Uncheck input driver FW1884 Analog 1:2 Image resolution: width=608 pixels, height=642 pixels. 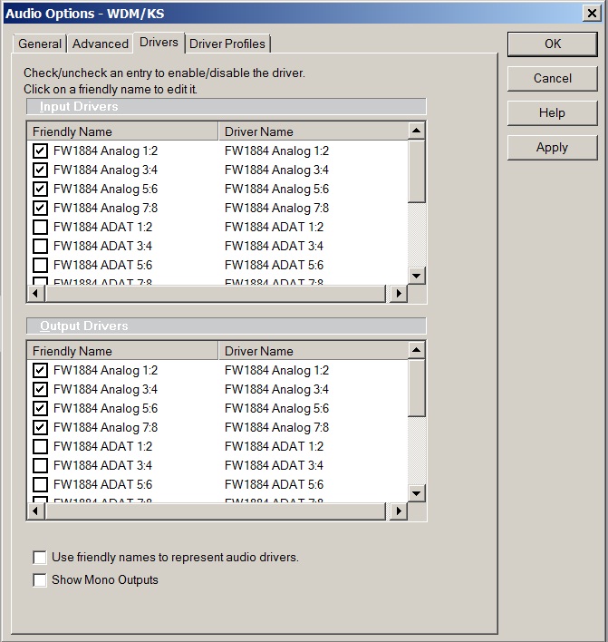40,151
